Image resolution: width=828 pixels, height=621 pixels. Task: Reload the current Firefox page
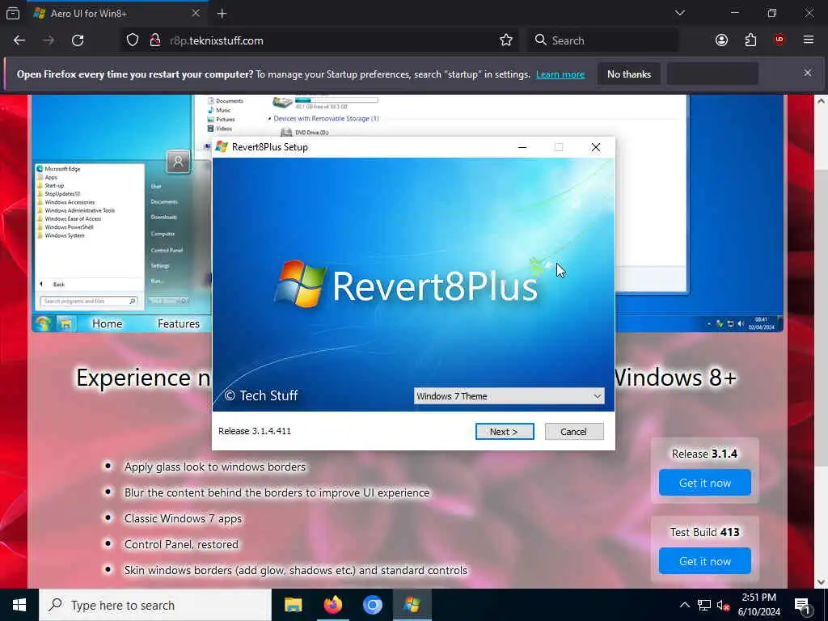pyautogui.click(x=78, y=40)
